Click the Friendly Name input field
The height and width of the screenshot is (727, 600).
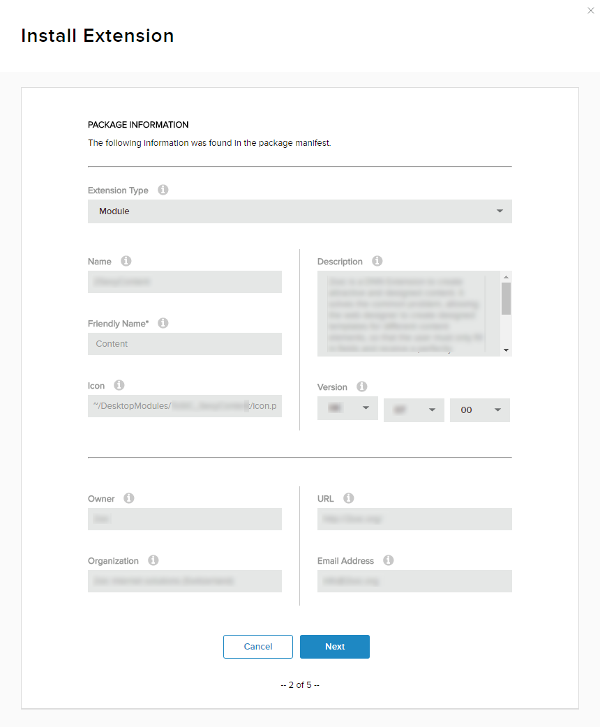185,344
